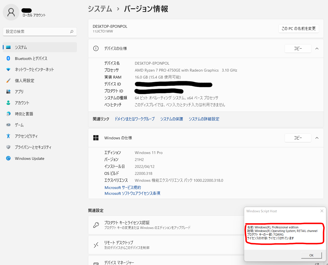Select アプリ in the sidebar
This screenshot has height=265, width=328.
coord(40,92)
